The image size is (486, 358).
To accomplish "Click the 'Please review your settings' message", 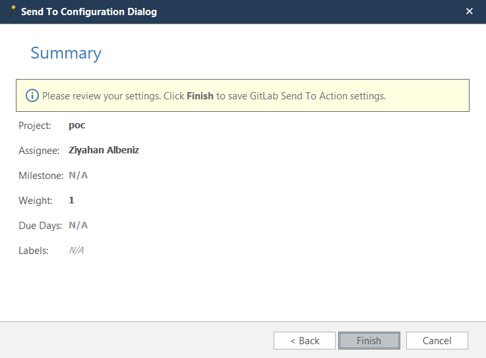I will (214, 96).
